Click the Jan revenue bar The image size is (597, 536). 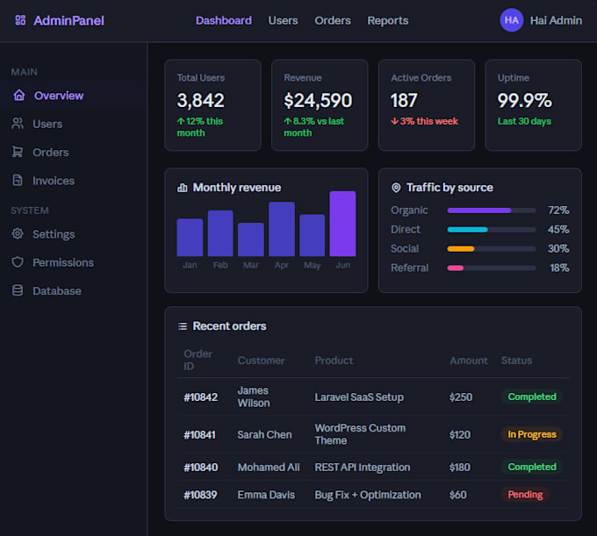(x=190, y=238)
